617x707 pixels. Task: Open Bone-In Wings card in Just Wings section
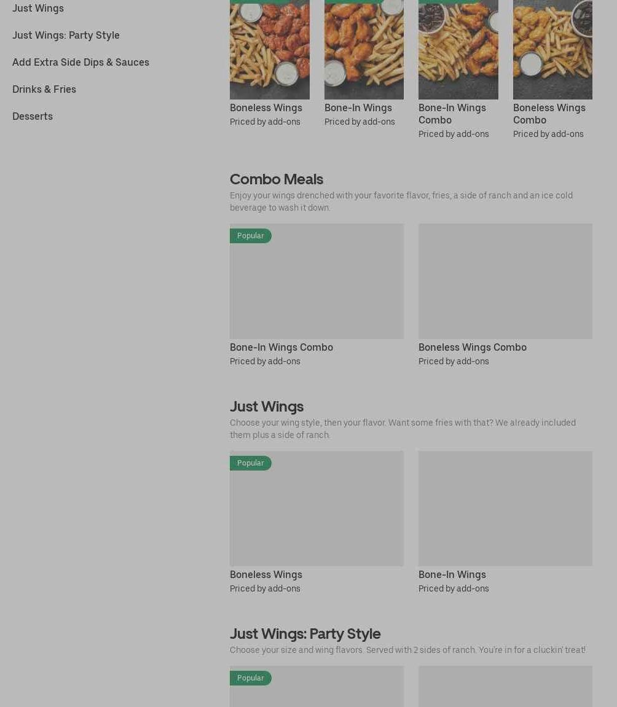[505, 509]
